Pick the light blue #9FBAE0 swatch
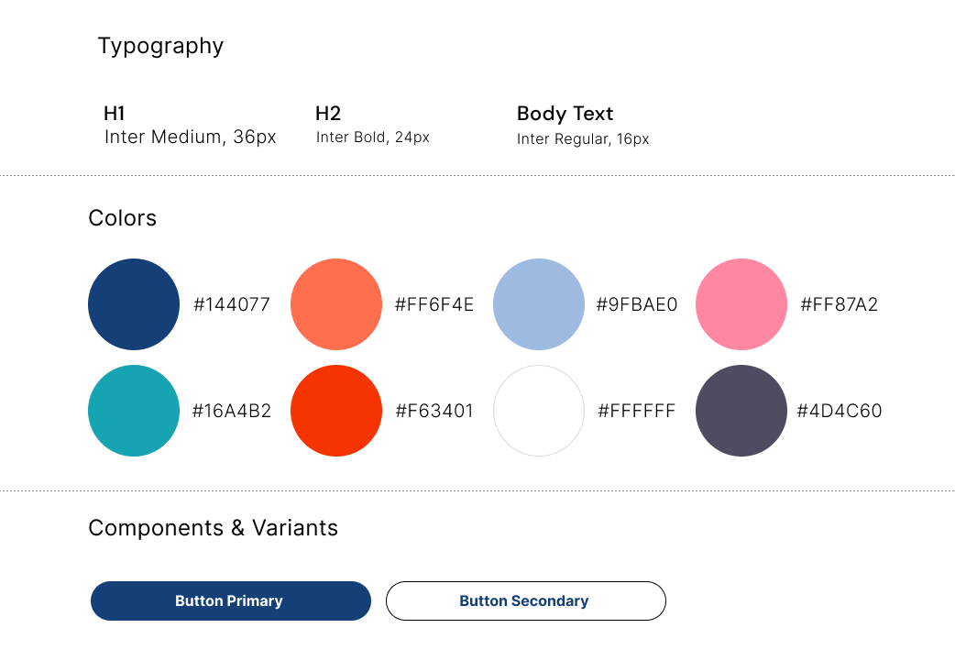This screenshot has height=661, width=955. pyautogui.click(x=538, y=304)
